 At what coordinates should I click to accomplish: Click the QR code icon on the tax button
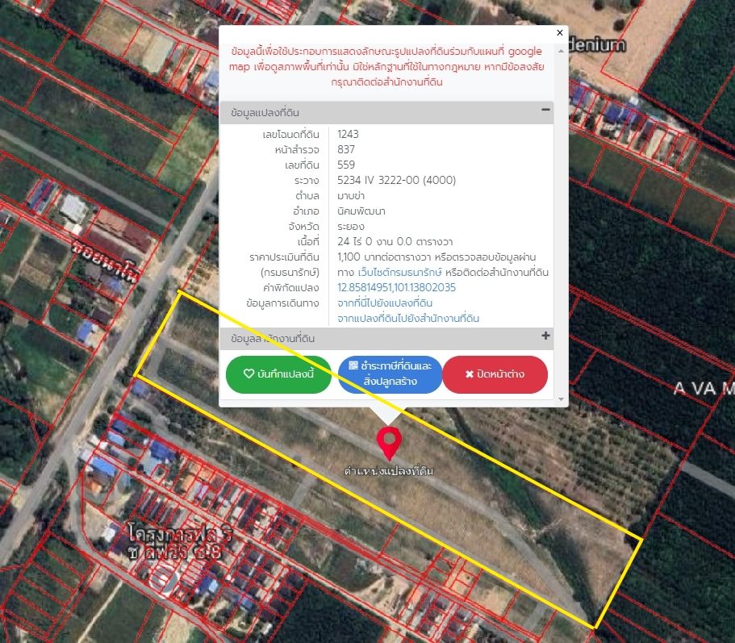[x=353, y=365]
